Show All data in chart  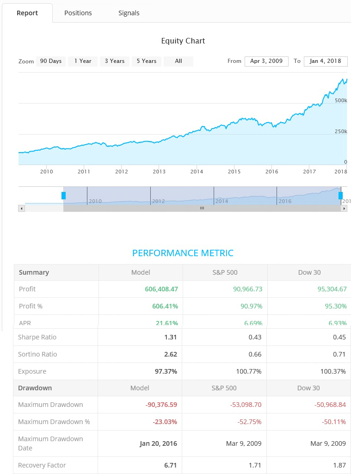179,61
